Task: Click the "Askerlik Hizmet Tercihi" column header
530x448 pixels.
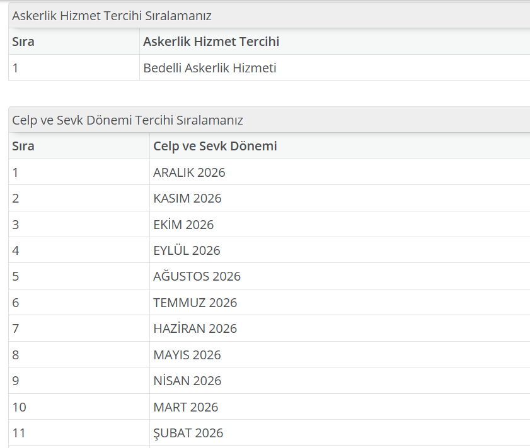Action: 211,42
